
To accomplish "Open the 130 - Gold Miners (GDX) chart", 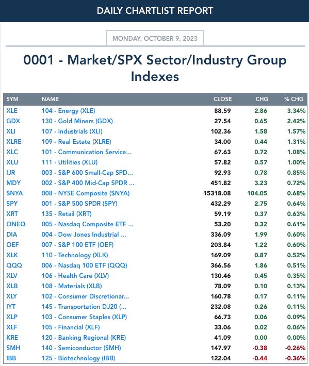I will [x=77, y=121].
